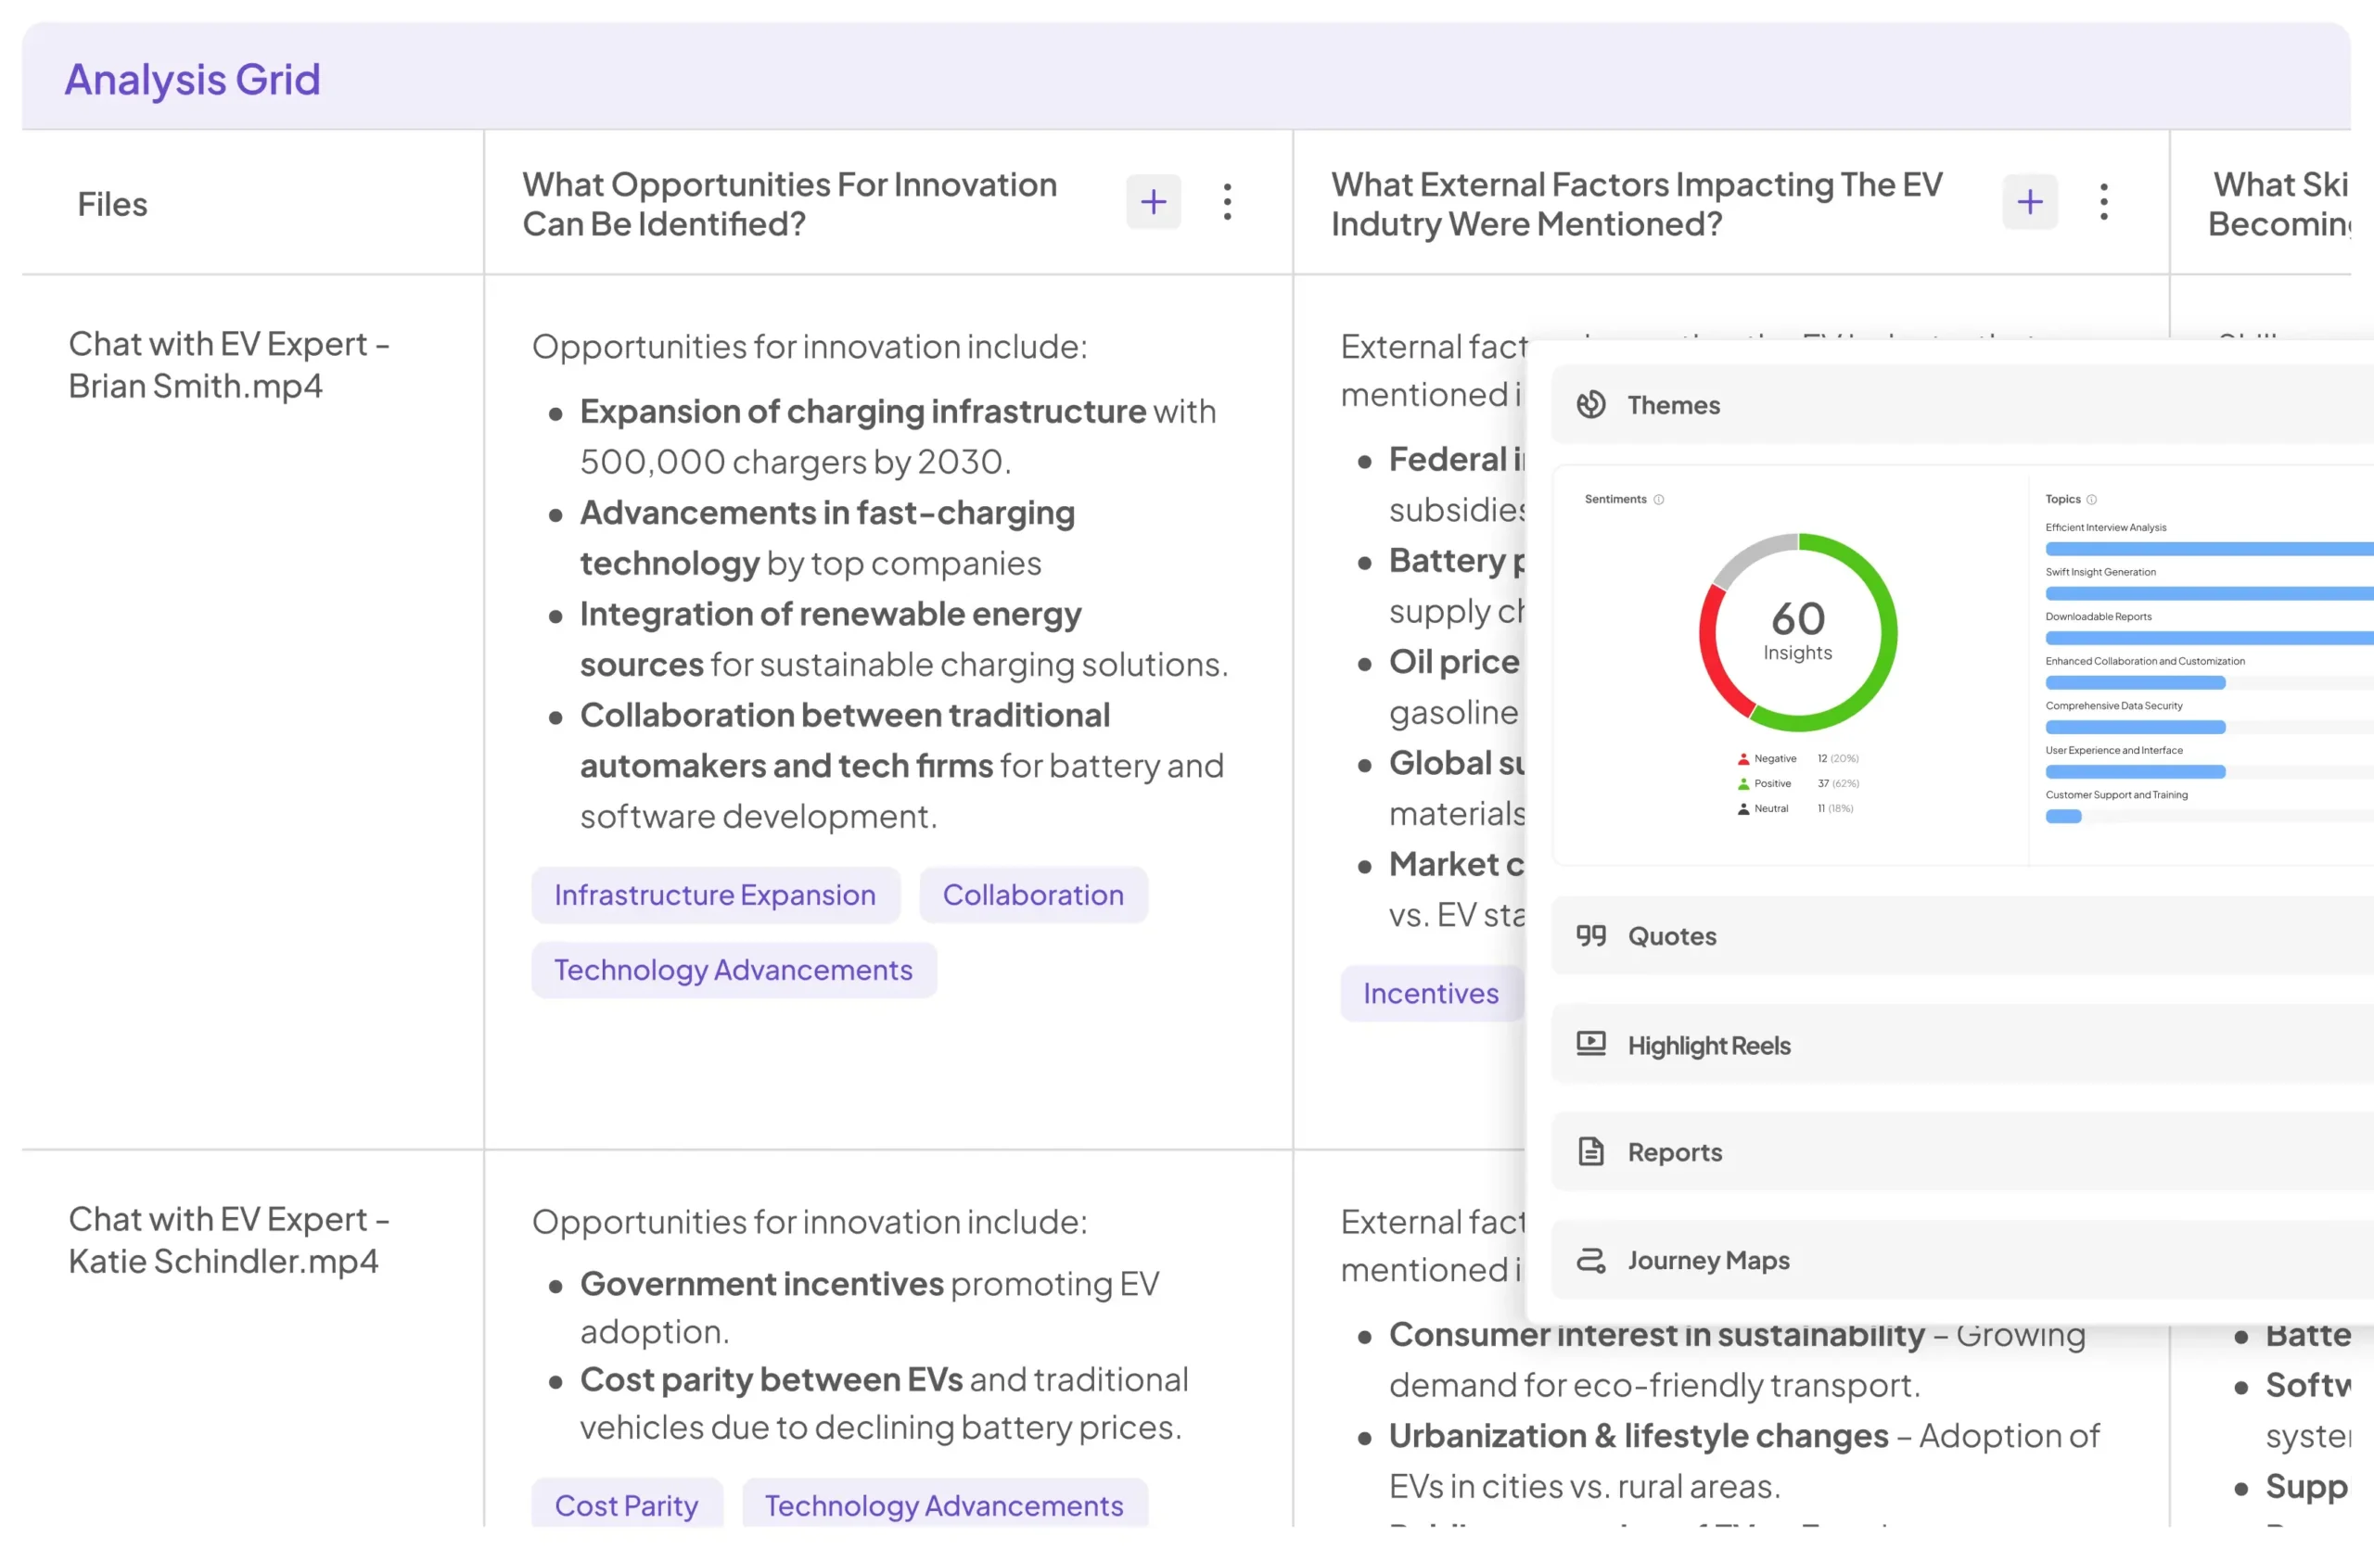Screen dimensions: 2374x1549
Task: Select the Collaboration tag
Action: (1032, 895)
